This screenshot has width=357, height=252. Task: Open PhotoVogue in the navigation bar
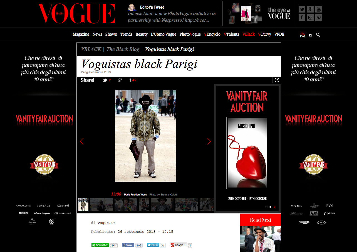point(190,34)
